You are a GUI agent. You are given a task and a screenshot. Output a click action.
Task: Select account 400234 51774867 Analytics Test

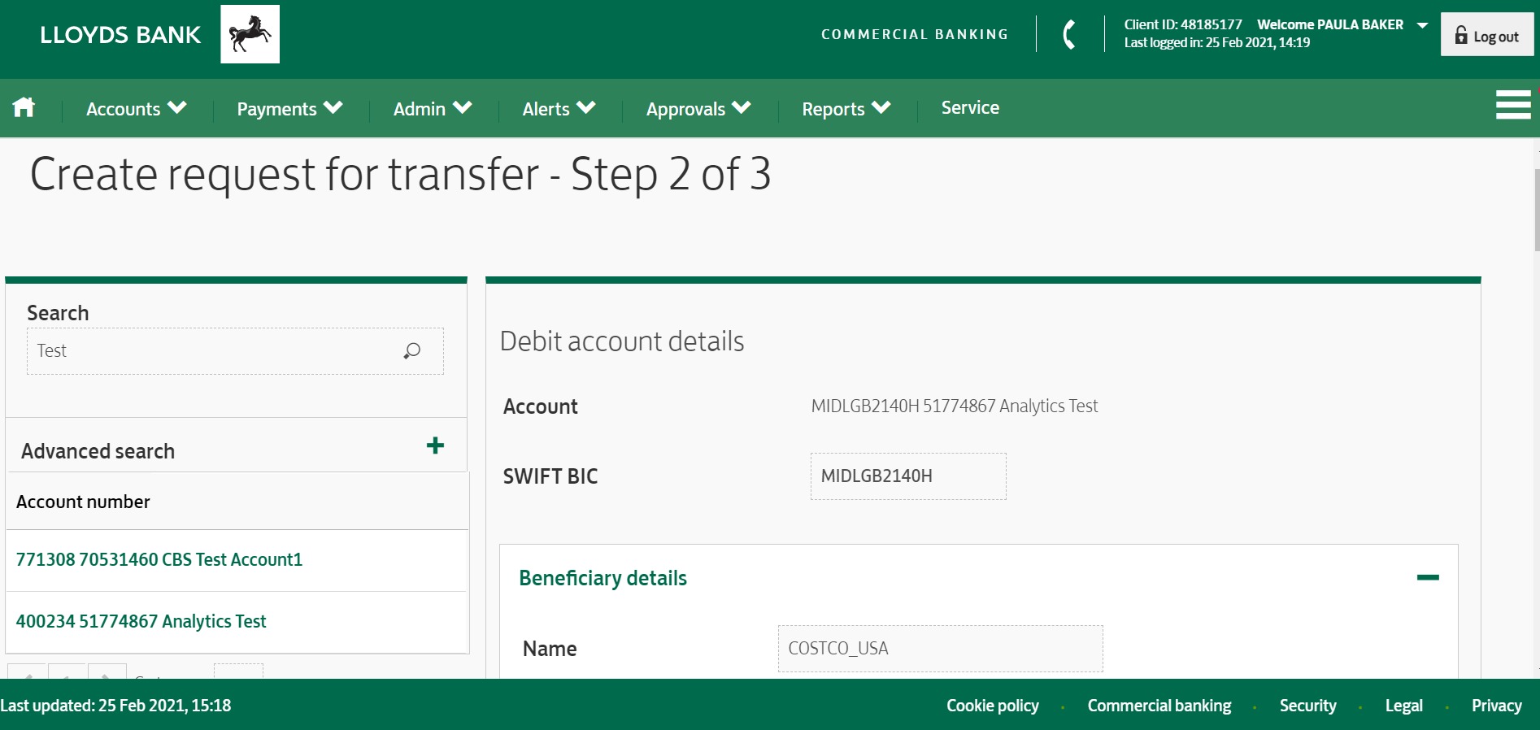(141, 621)
